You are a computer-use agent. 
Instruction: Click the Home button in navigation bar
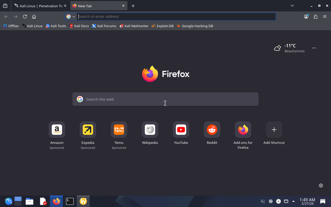(x=34, y=17)
